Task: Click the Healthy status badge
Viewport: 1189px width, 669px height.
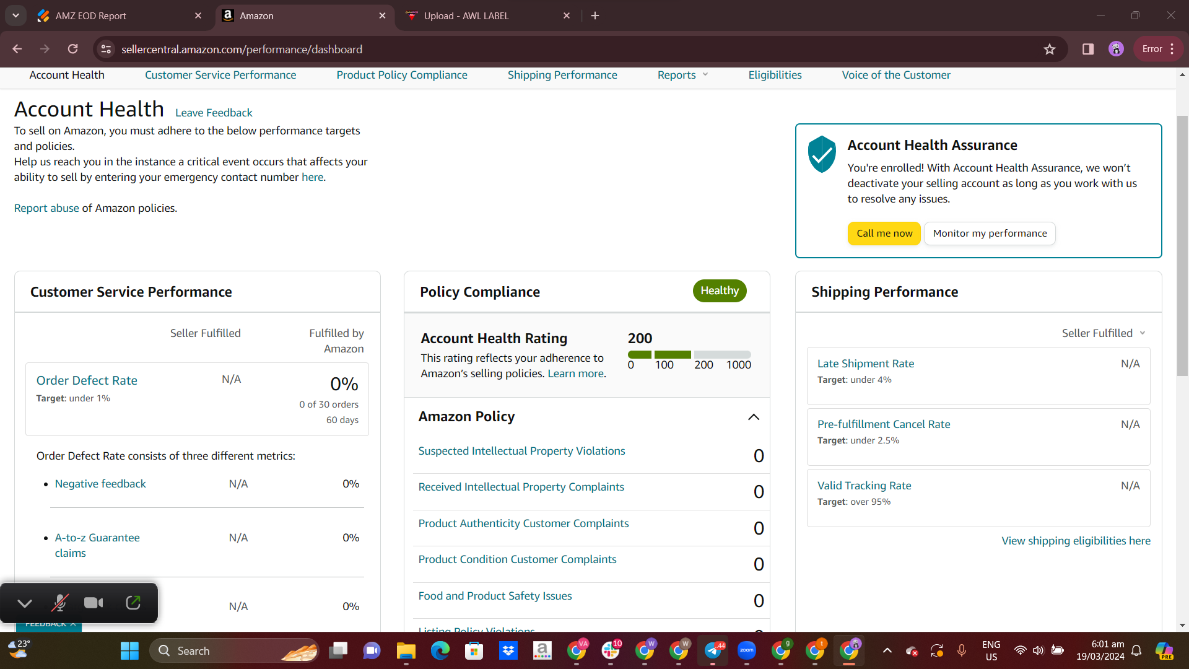Action: click(x=720, y=291)
